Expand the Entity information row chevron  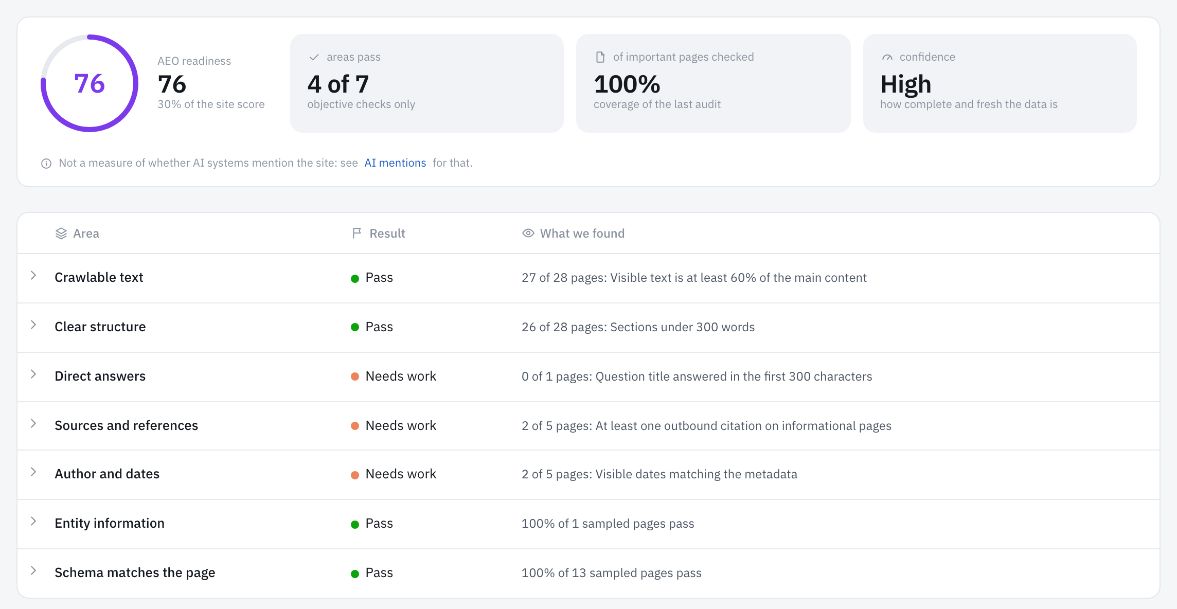click(x=33, y=522)
